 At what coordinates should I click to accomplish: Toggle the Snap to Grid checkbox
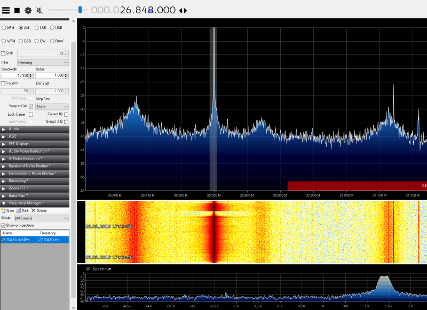tap(31, 106)
